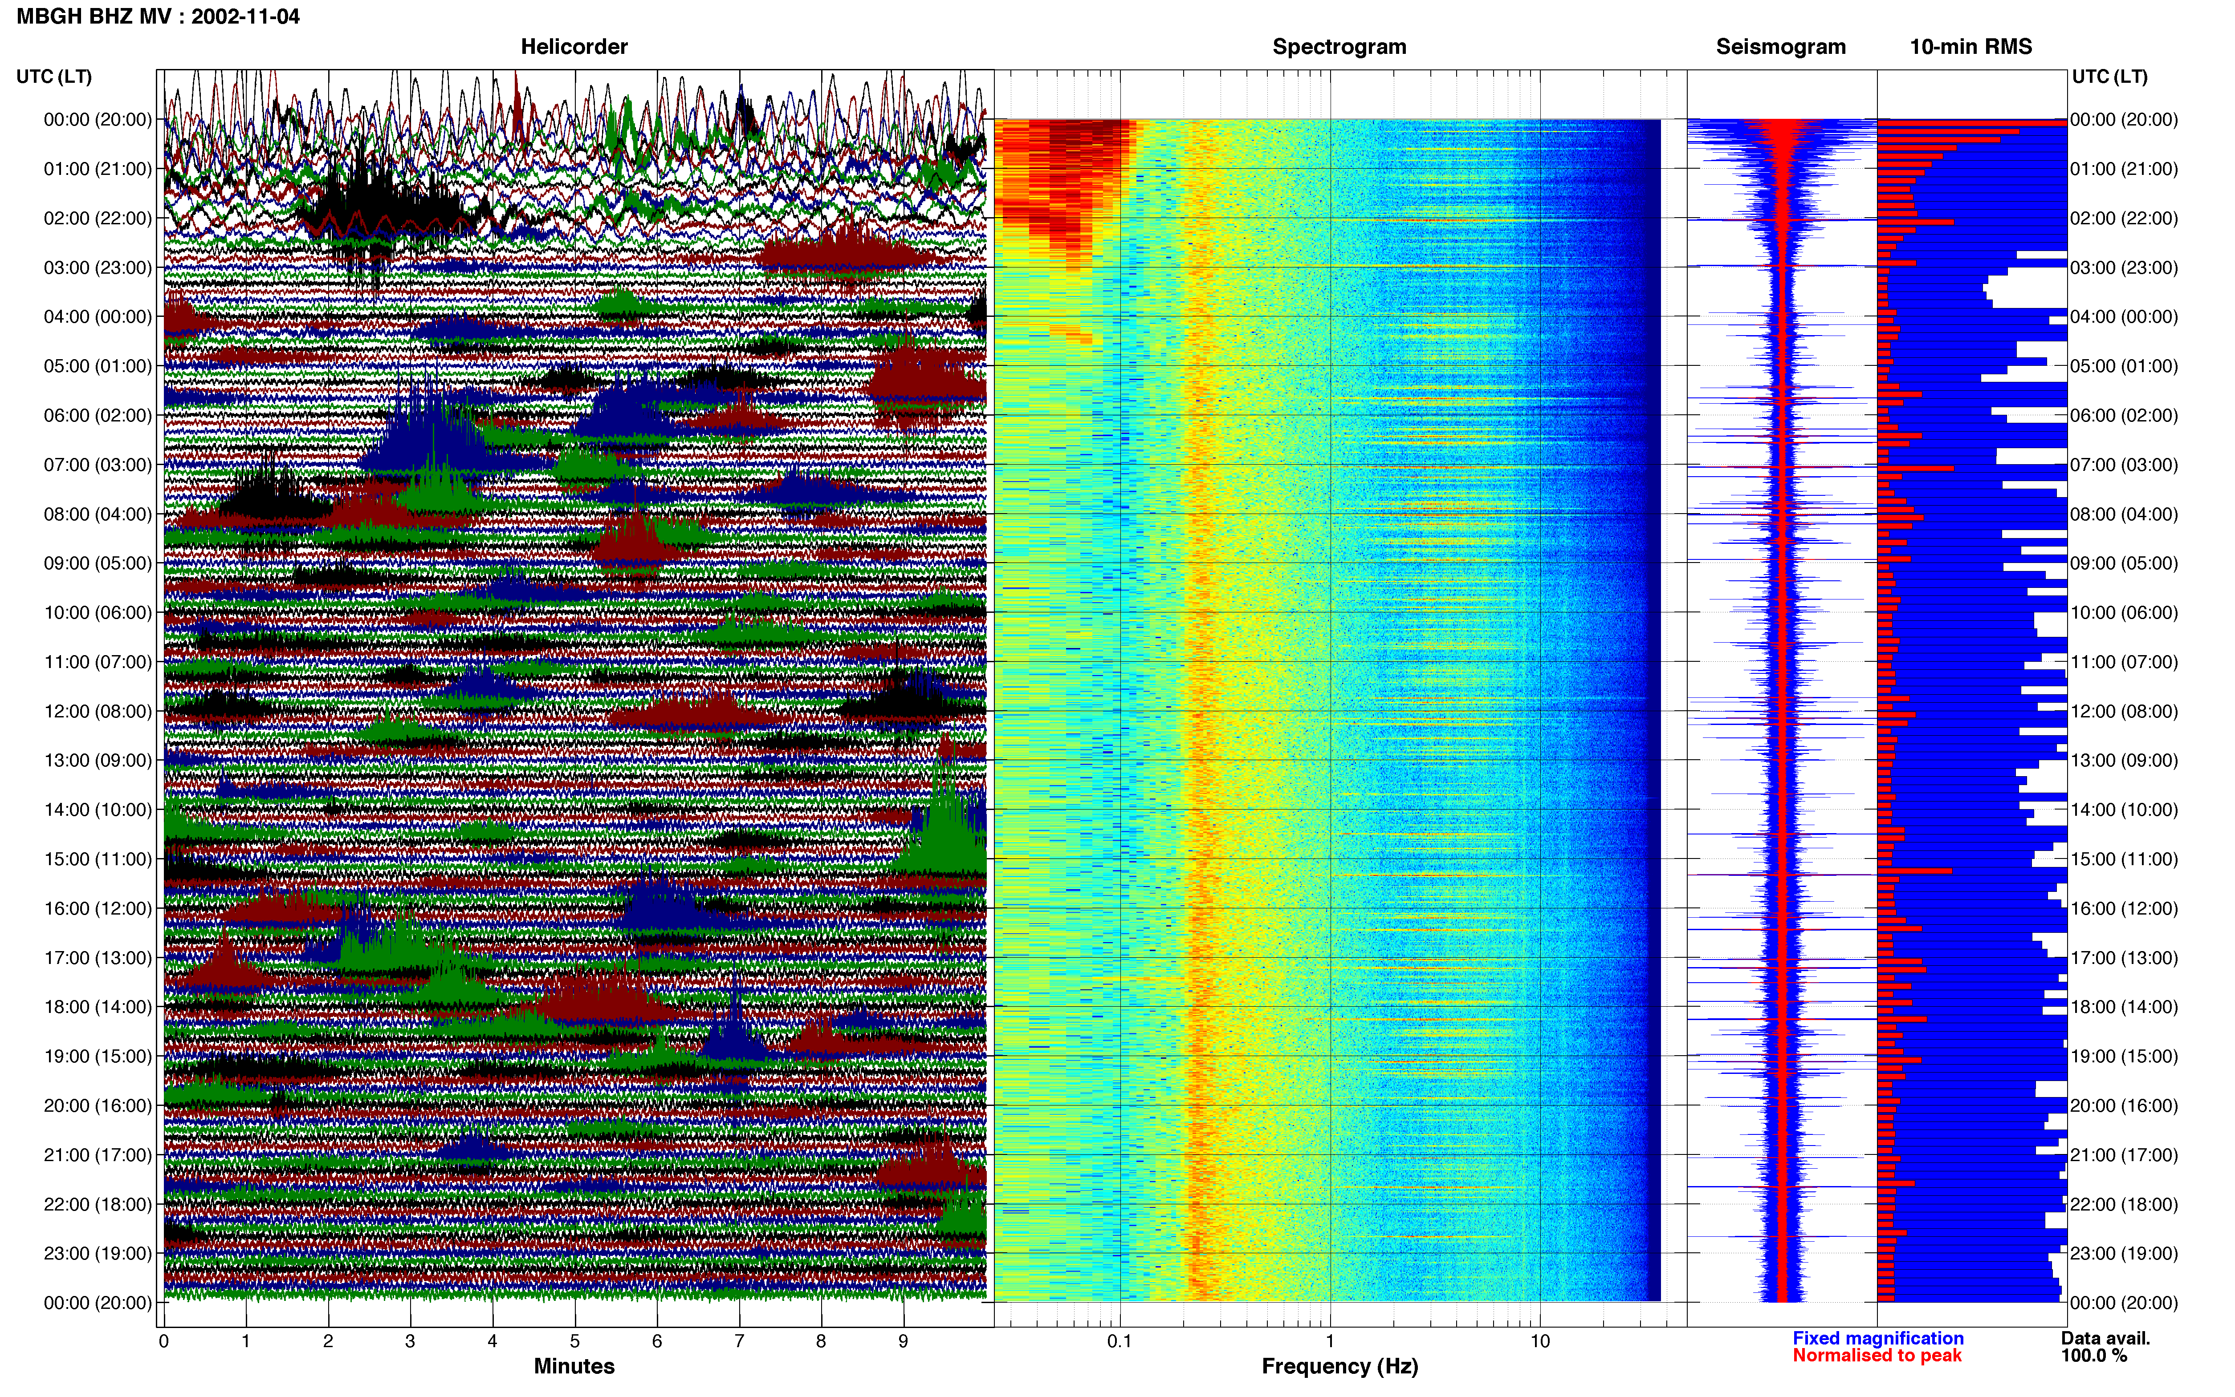Click '06:00 (02:00)' on the RMS time axis

pyautogui.click(x=2124, y=416)
